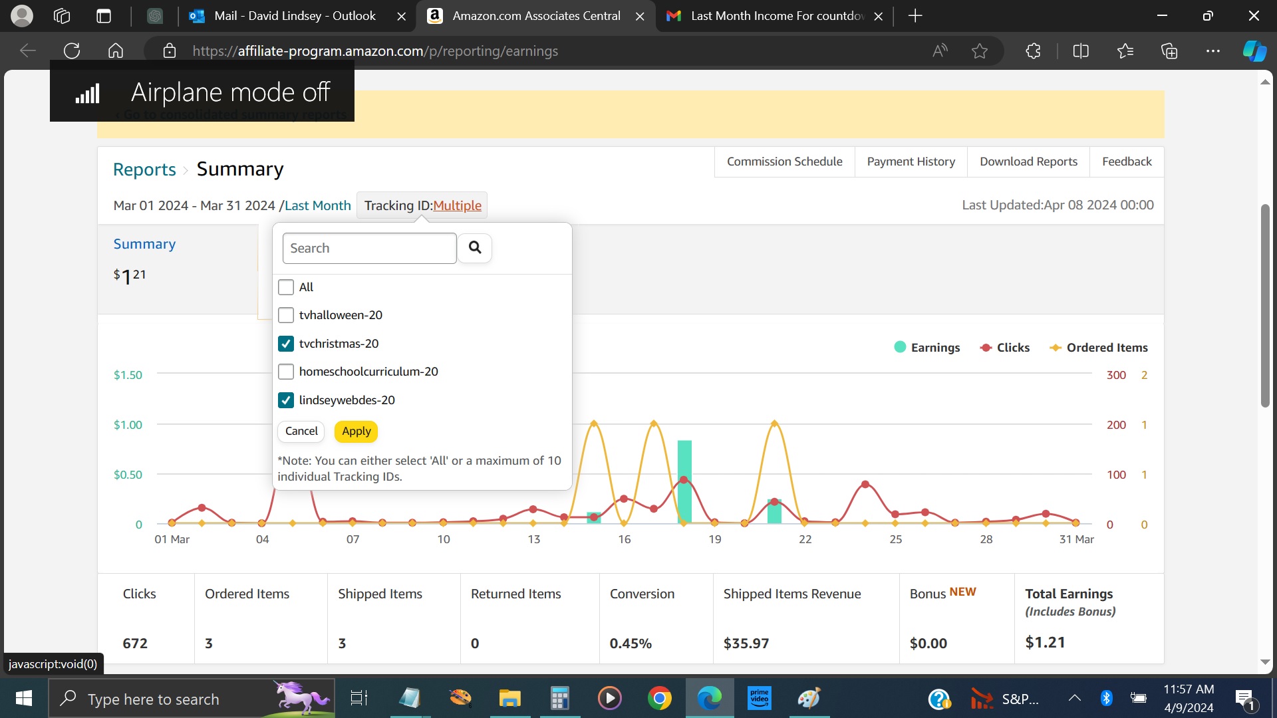The image size is (1277, 718).
Task: Go to browser home page icon
Action: click(x=116, y=51)
